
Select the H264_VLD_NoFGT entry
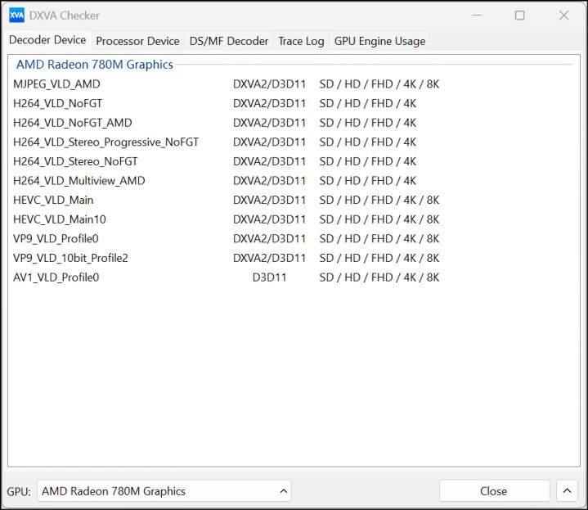click(x=58, y=104)
